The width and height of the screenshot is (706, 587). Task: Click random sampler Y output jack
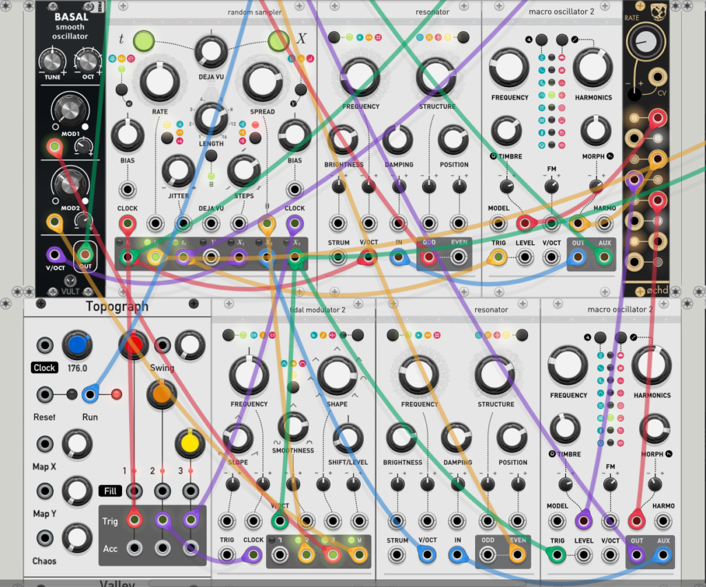[211, 257]
